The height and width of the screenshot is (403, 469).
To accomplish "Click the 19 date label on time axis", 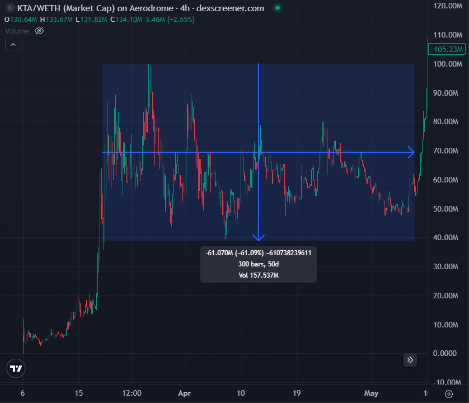I will 297,393.
